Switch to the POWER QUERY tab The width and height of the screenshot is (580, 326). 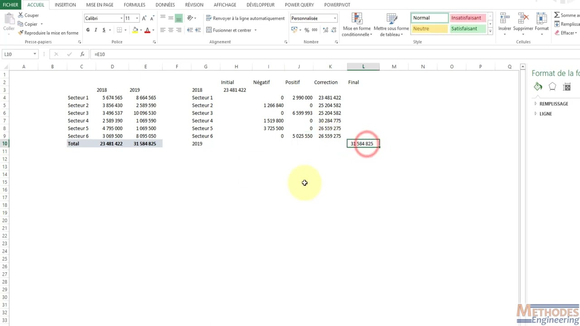pyautogui.click(x=300, y=5)
